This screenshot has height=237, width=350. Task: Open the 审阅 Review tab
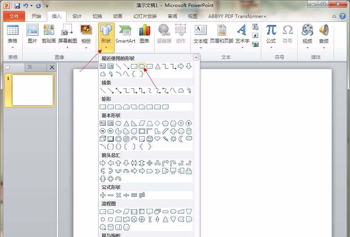tap(172, 16)
